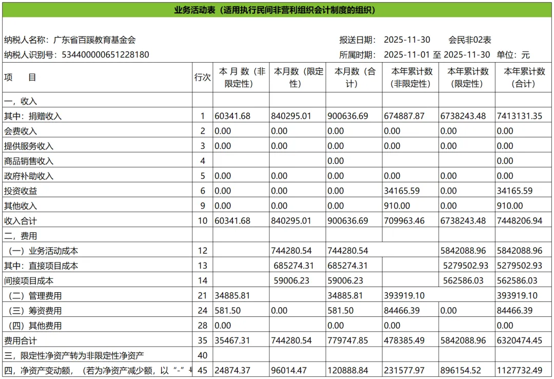Select the row label 收入合计
Image resolution: width=554 pixels, height=379 pixels.
21,221
